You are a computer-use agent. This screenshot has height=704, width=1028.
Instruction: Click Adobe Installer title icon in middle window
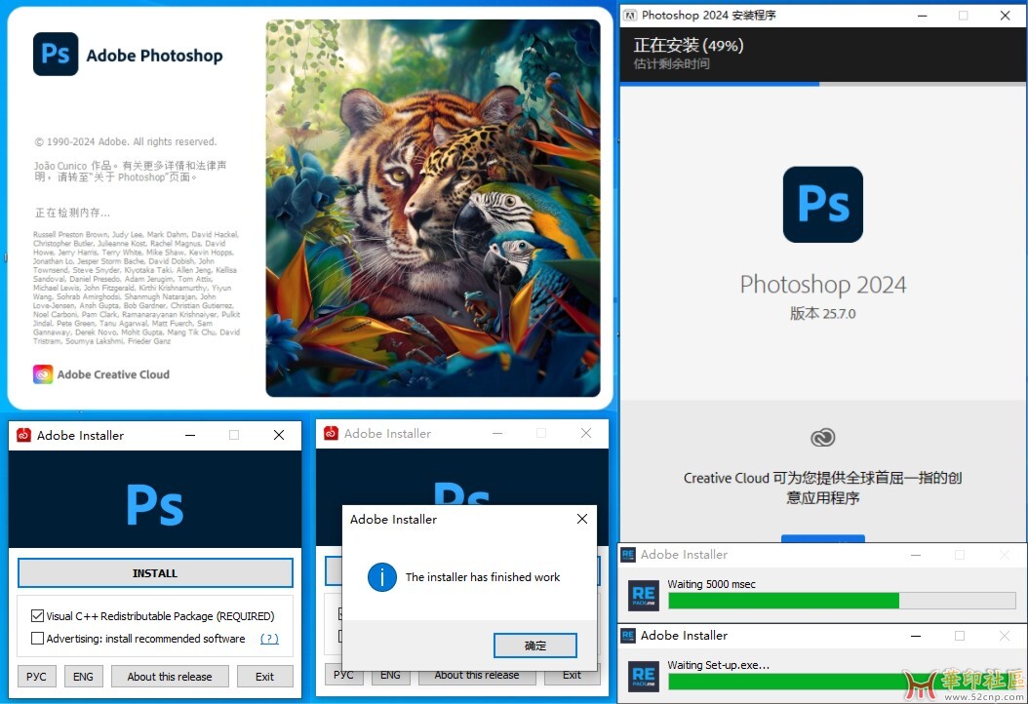click(331, 433)
